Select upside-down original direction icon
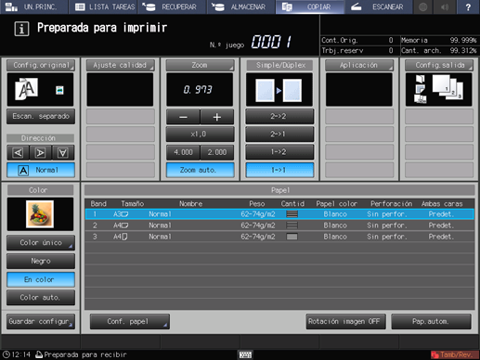The width and height of the screenshot is (480, 360). tap(63, 152)
